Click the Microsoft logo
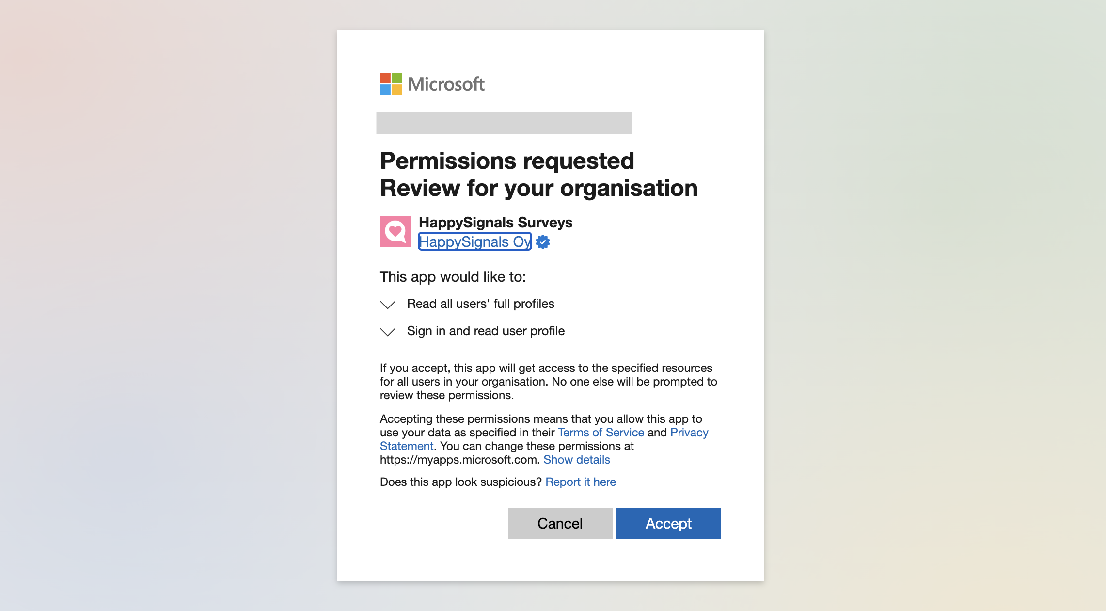 coord(432,84)
